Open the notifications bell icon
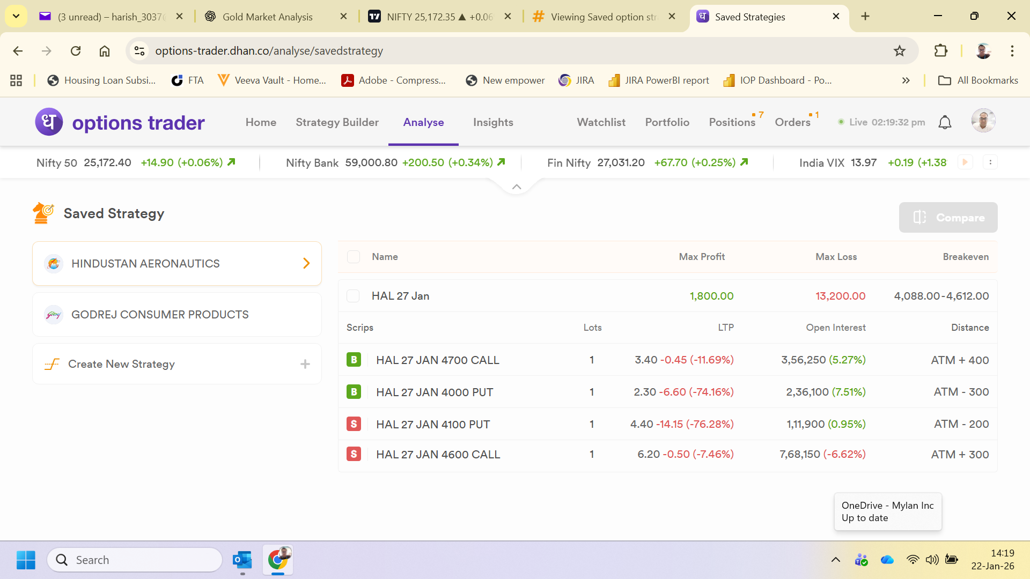 pyautogui.click(x=945, y=122)
